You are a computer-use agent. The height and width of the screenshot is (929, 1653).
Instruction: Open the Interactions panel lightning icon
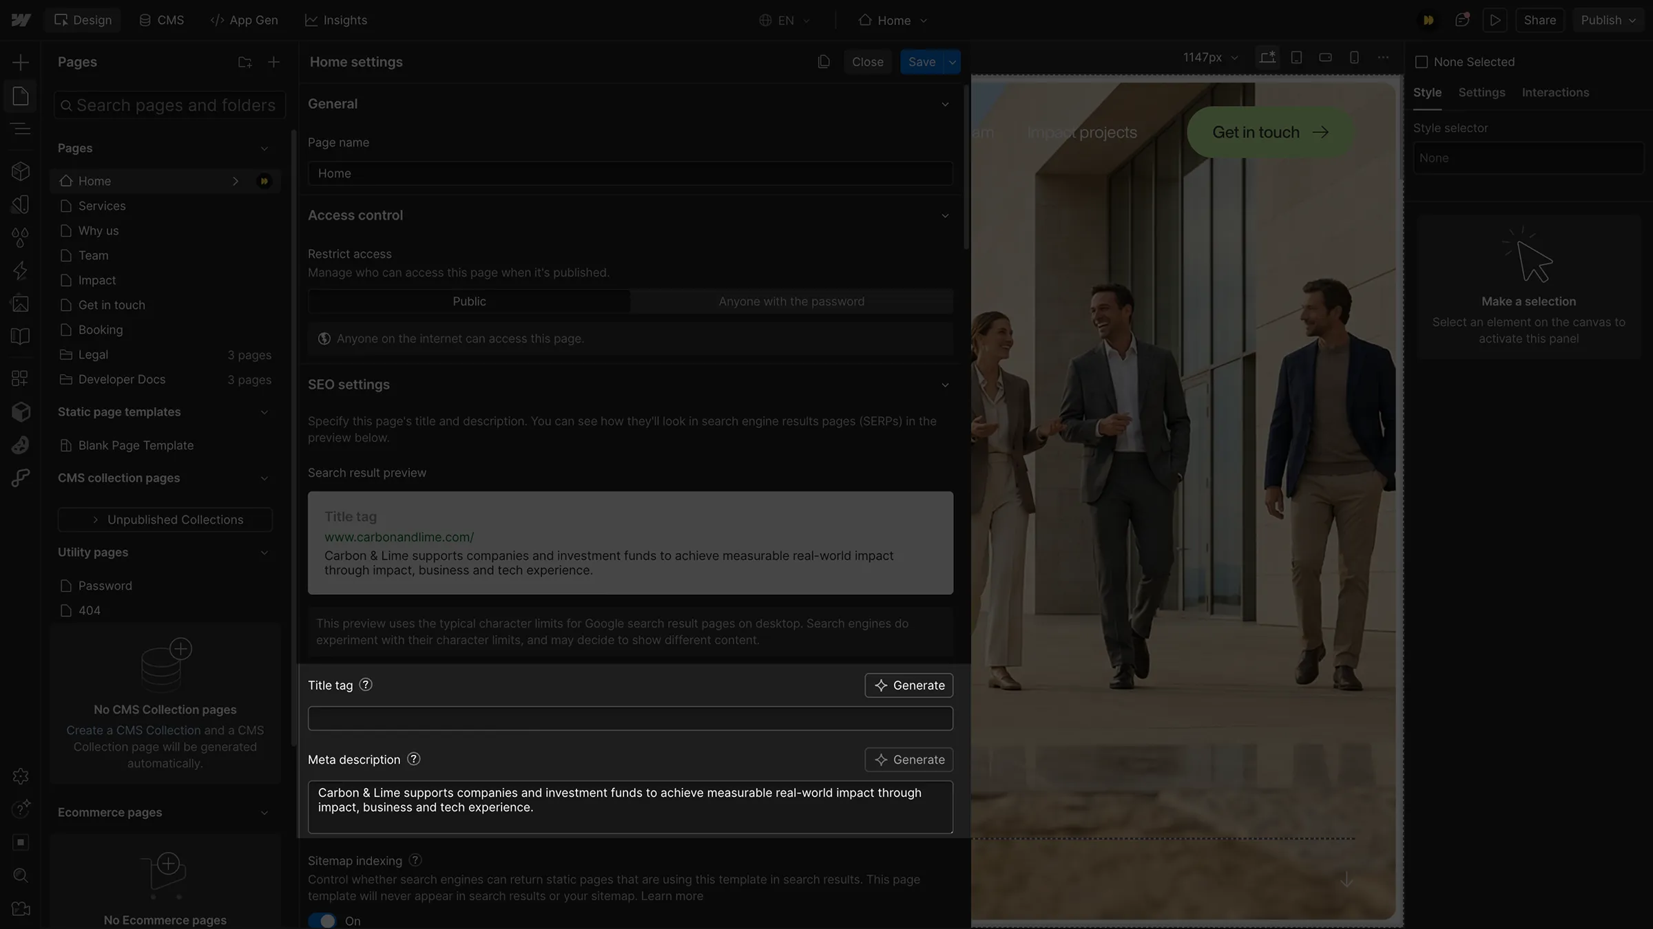tap(21, 270)
